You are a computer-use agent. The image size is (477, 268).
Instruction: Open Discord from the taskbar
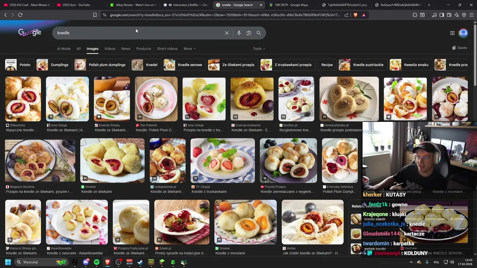pos(86,262)
